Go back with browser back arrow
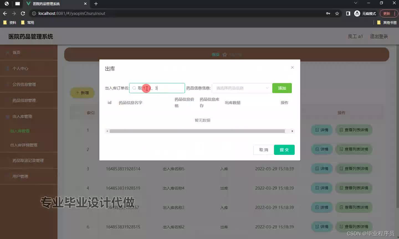The width and height of the screenshot is (399, 239). click(x=5, y=13)
